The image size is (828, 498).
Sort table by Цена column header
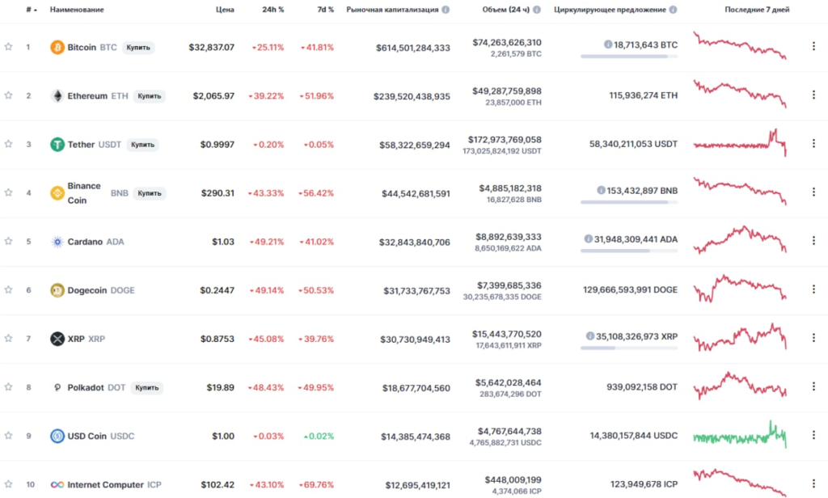click(x=226, y=10)
